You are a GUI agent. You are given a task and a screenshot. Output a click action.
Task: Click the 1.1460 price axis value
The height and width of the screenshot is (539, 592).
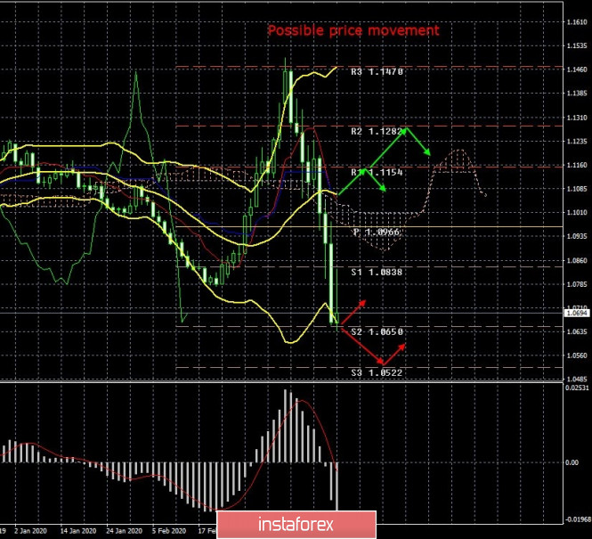coord(577,69)
